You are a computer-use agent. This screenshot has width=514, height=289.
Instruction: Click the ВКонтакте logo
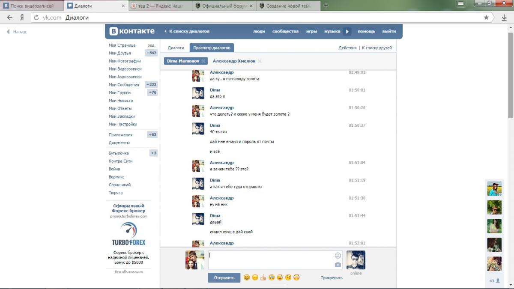pos(132,31)
